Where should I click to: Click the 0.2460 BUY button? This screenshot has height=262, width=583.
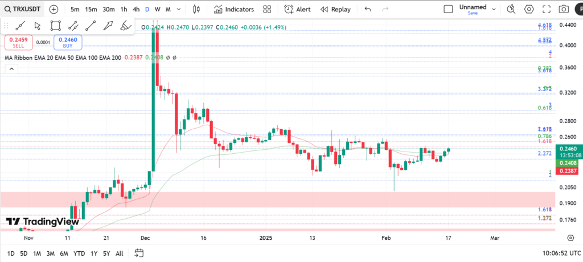click(68, 42)
